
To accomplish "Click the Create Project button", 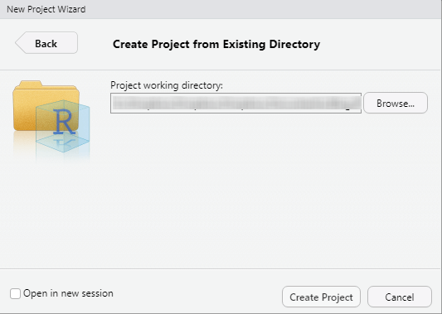I will pyautogui.click(x=321, y=297).
